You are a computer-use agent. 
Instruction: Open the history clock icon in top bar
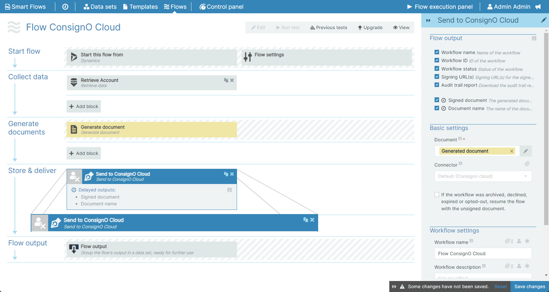point(65,7)
